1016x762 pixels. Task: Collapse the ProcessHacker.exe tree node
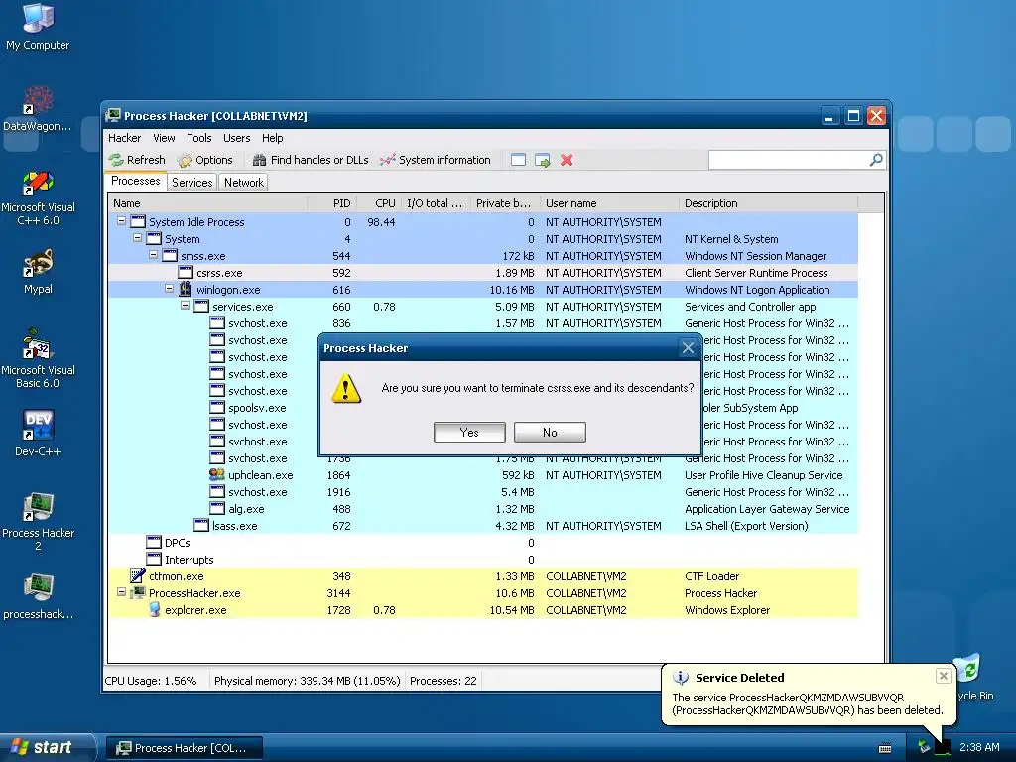pyautogui.click(x=121, y=591)
